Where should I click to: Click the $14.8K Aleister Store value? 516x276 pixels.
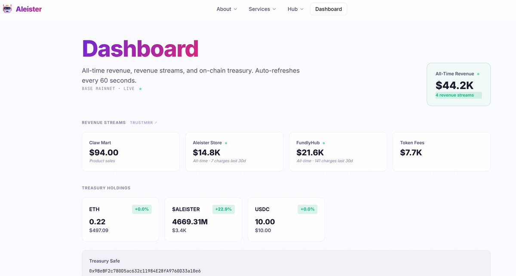tap(207, 152)
